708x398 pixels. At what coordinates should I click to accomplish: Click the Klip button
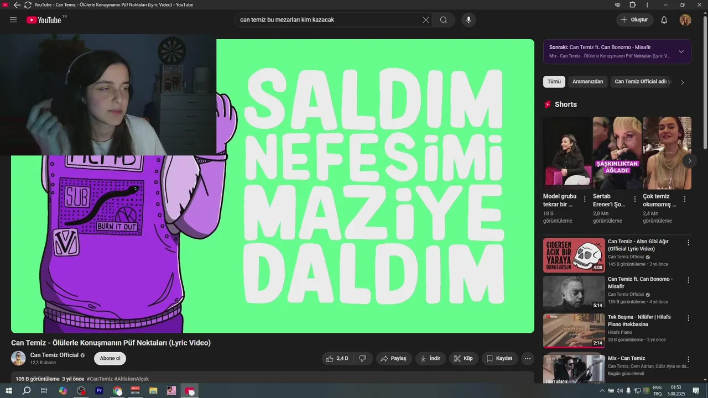[463, 358]
